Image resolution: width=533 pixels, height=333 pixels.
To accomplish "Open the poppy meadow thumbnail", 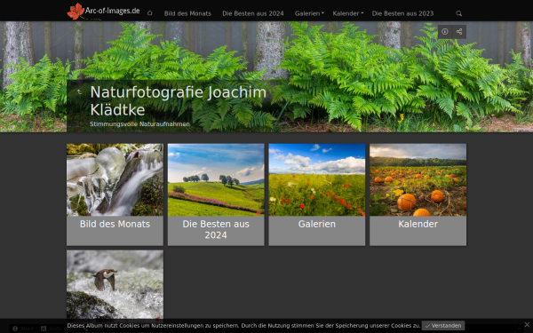I will coord(317,179).
